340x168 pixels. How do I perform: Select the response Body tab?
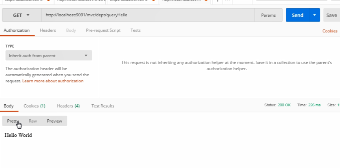click(9, 106)
